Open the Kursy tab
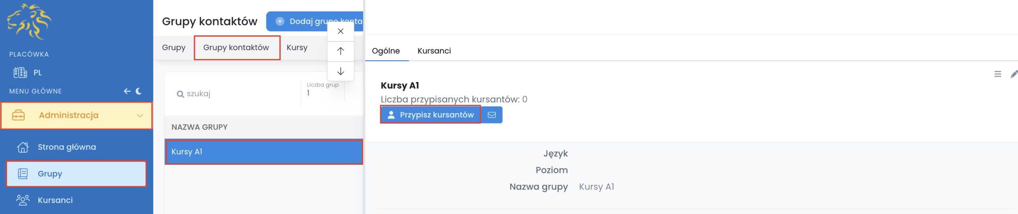1018x214 pixels. [297, 48]
